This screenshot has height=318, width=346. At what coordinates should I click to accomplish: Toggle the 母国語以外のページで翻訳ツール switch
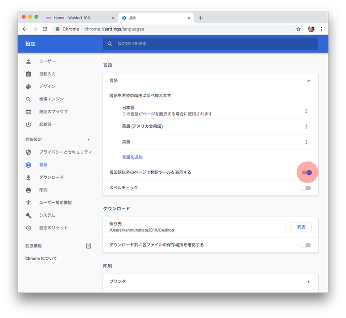(306, 173)
